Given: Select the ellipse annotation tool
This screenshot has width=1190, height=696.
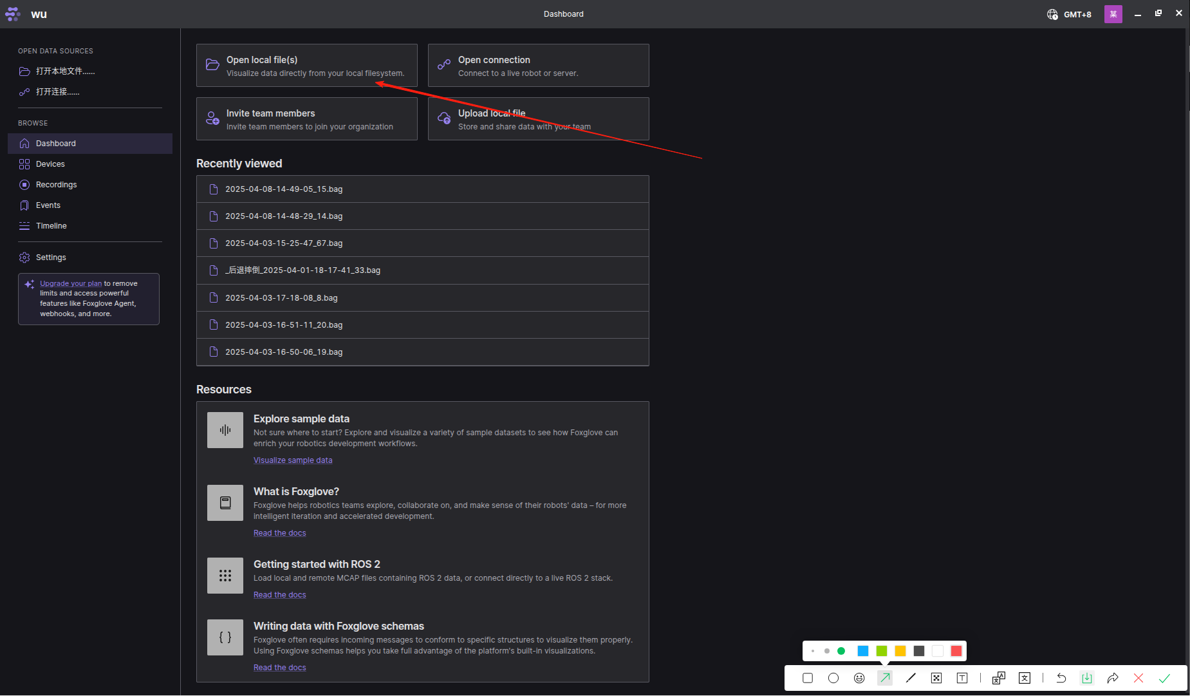Looking at the screenshot, I should pyautogui.click(x=833, y=678).
